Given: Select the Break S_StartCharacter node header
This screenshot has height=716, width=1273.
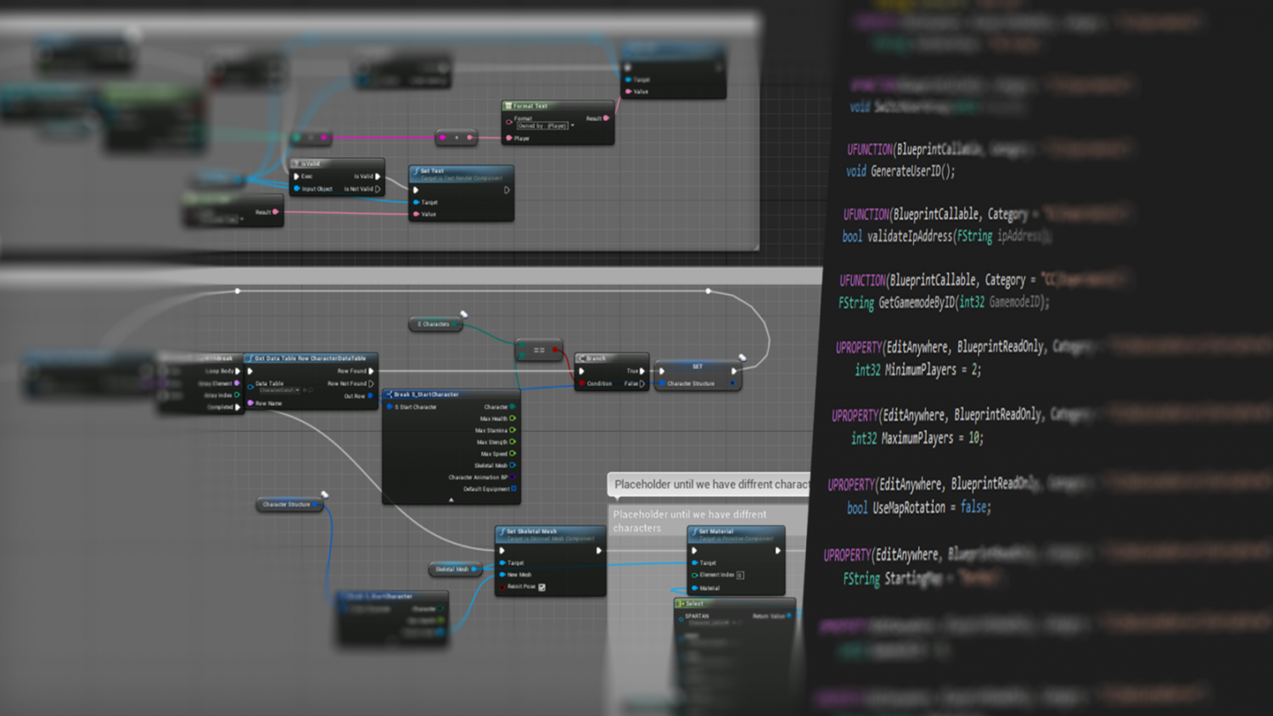Looking at the screenshot, I should point(451,394).
